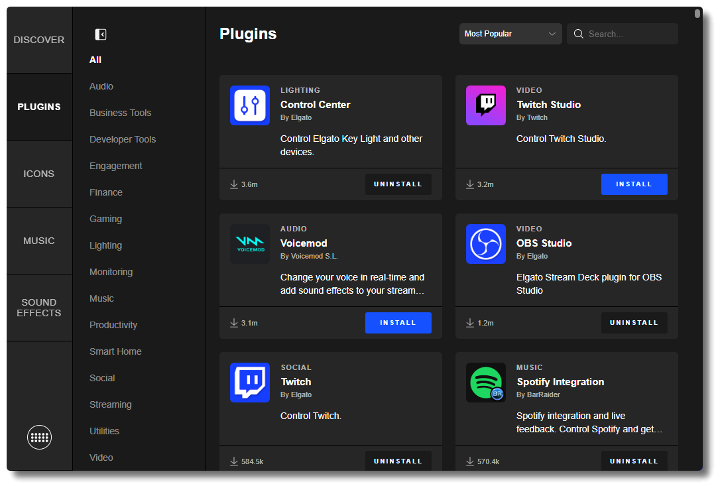
Task: Click the download icon beside 570.4k
Action: 470,461
